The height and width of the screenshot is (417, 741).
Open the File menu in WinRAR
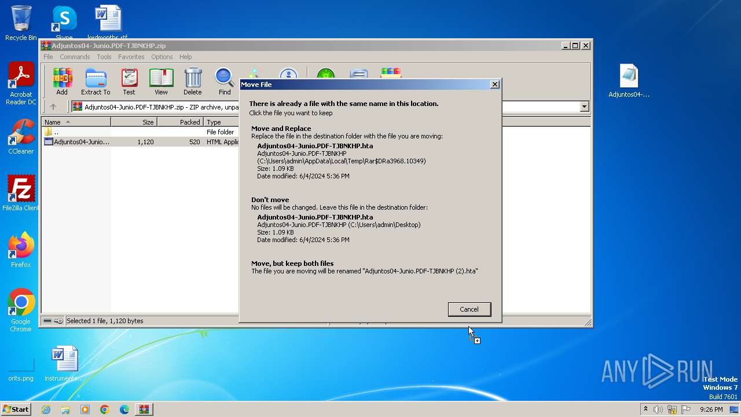coord(48,57)
